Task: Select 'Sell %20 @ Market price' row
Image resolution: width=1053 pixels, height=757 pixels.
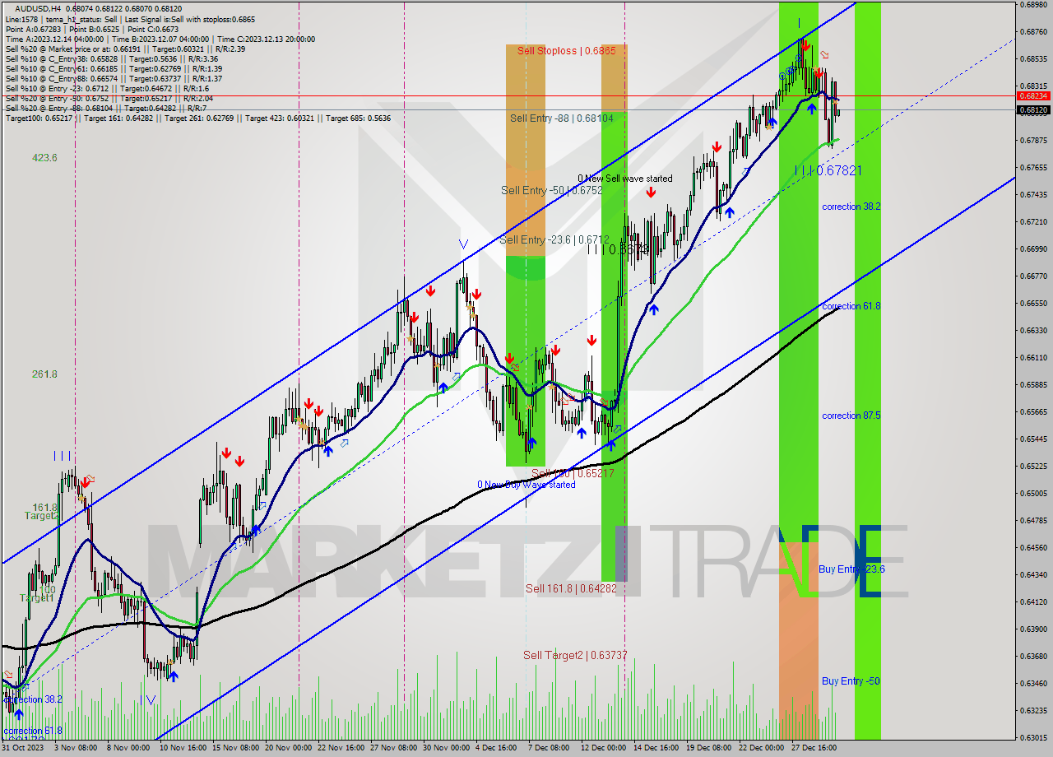Action: click(x=127, y=49)
